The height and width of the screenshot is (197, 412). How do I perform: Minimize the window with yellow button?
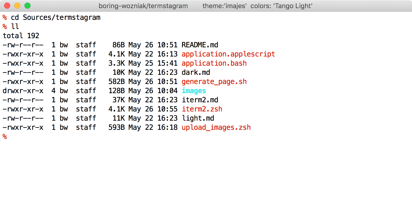coord(17,6)
